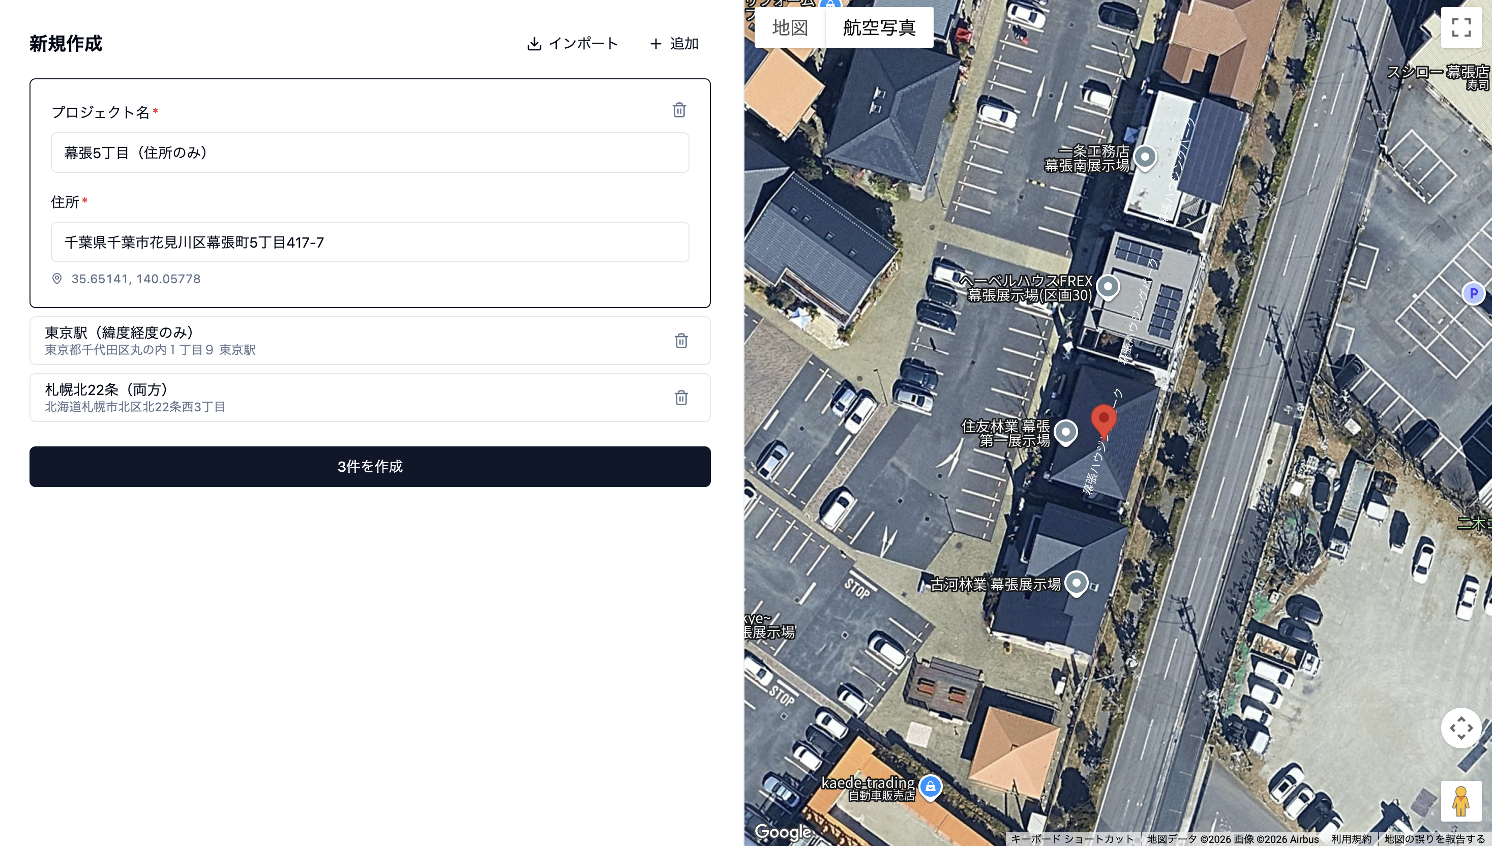Open the 札幌北22条（両方） row
The height and width of the screenshot is (846, 1492).
tap(370, 398)
